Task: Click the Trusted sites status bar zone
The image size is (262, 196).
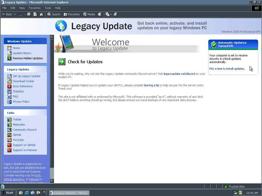Action: pyautogui.click(x=242, y=187)
